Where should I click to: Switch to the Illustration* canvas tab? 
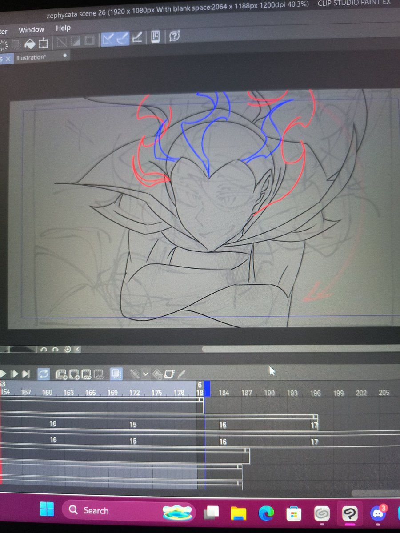tap(31, 58)
